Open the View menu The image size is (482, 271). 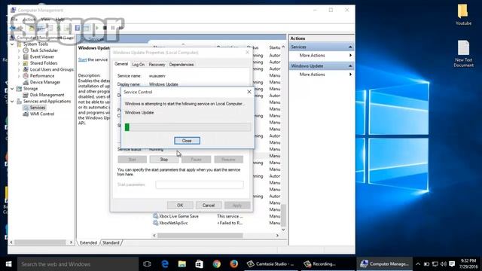coord(45,20)
